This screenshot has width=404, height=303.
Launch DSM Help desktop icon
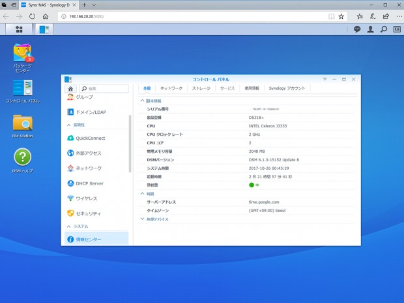point(22,157)
